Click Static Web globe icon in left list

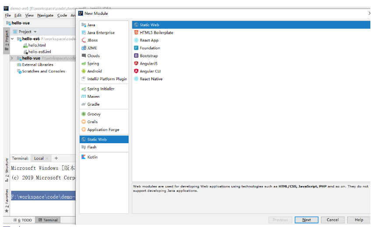[x=84, y=139]
